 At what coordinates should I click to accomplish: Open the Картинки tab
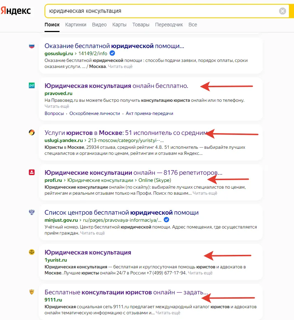(76, 25)
